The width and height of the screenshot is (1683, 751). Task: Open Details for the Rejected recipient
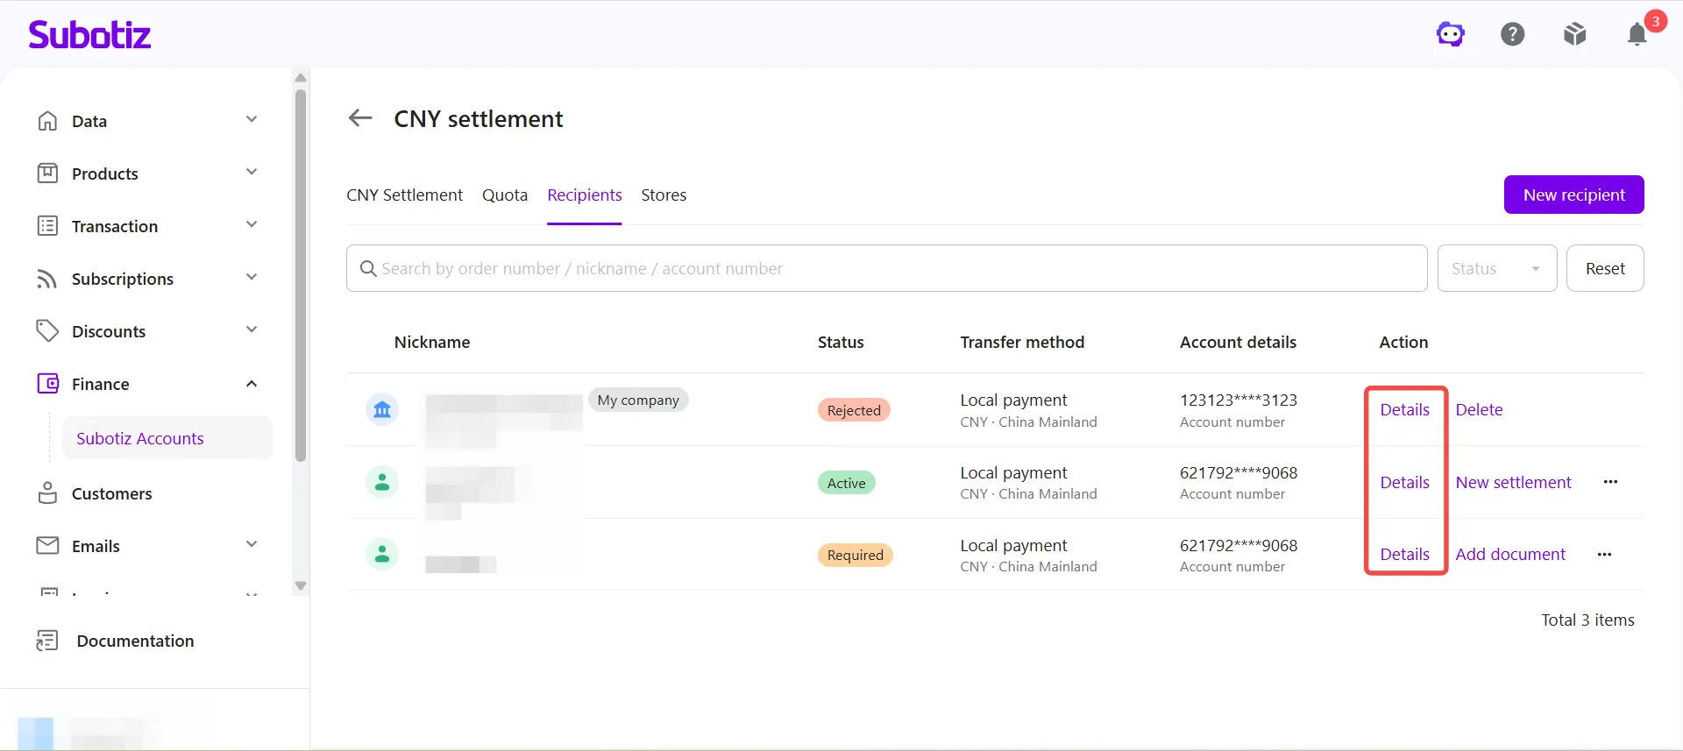click(x=1404, y=409)
